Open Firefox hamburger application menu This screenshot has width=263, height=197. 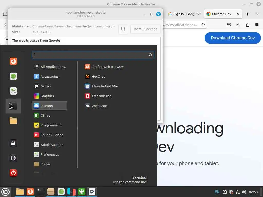(257, 25)
